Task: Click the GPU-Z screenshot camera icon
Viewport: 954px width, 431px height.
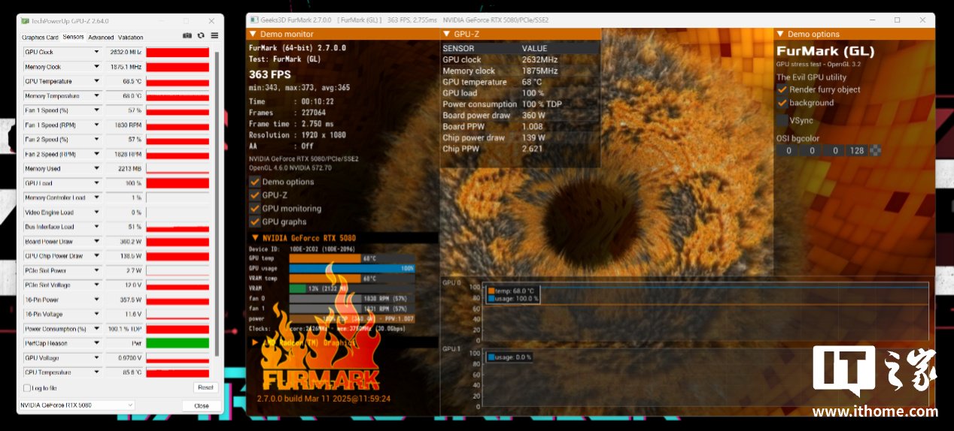Action: [187, 36]
